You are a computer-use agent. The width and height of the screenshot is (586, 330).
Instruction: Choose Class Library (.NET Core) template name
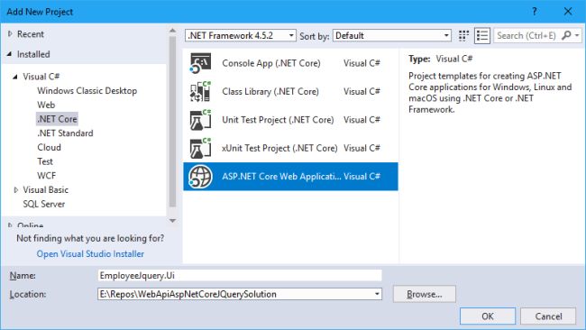pos(270,92)
